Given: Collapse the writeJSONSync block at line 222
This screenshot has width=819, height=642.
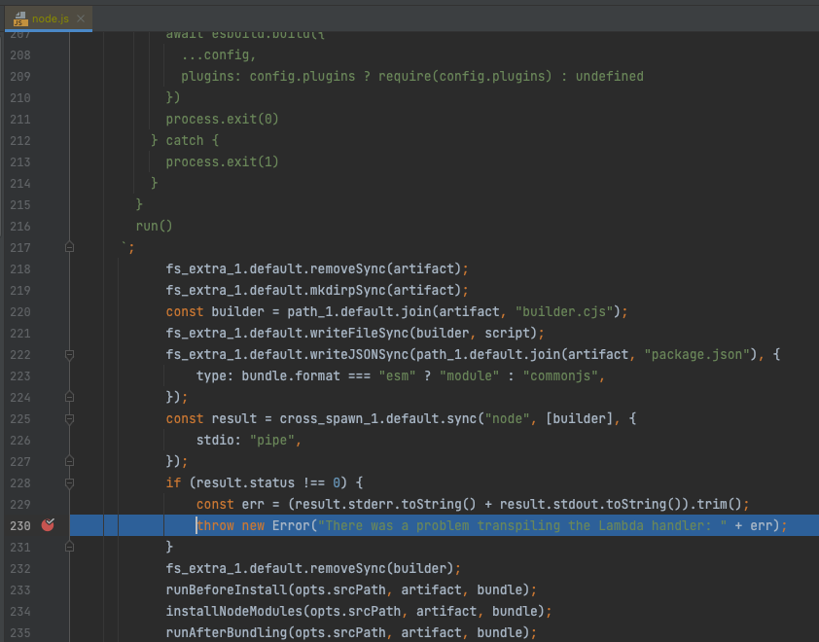Looking at the screenshot, I should click(x=69, y=354).
